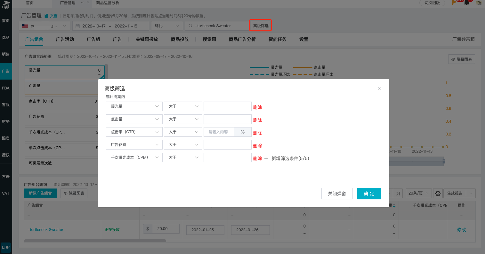Switch to the 广告组 tab
485x254 pixels.
(x=93, y=39)
